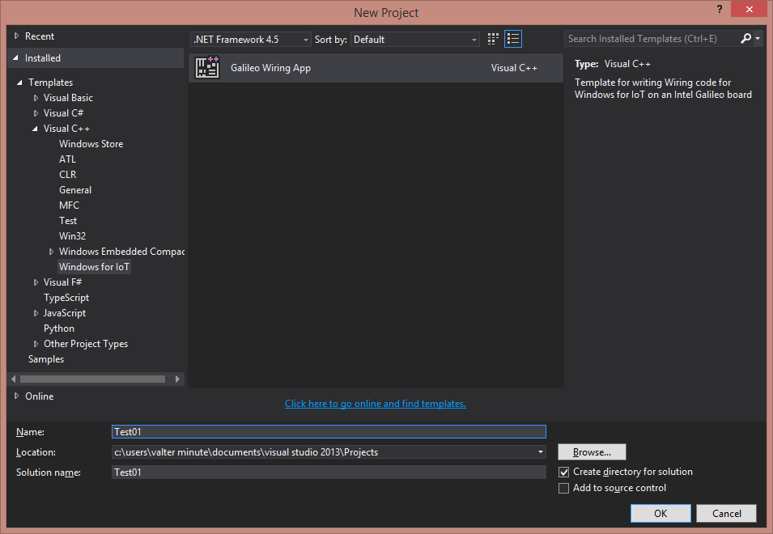Viewport: 773px width, 534px height.
Task: Click in the Name field containing Test01
Action: pos(329,431)
